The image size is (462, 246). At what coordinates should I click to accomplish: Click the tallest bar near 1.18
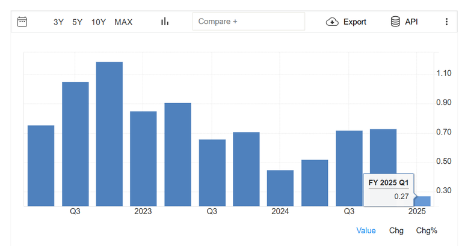(109, 134)
